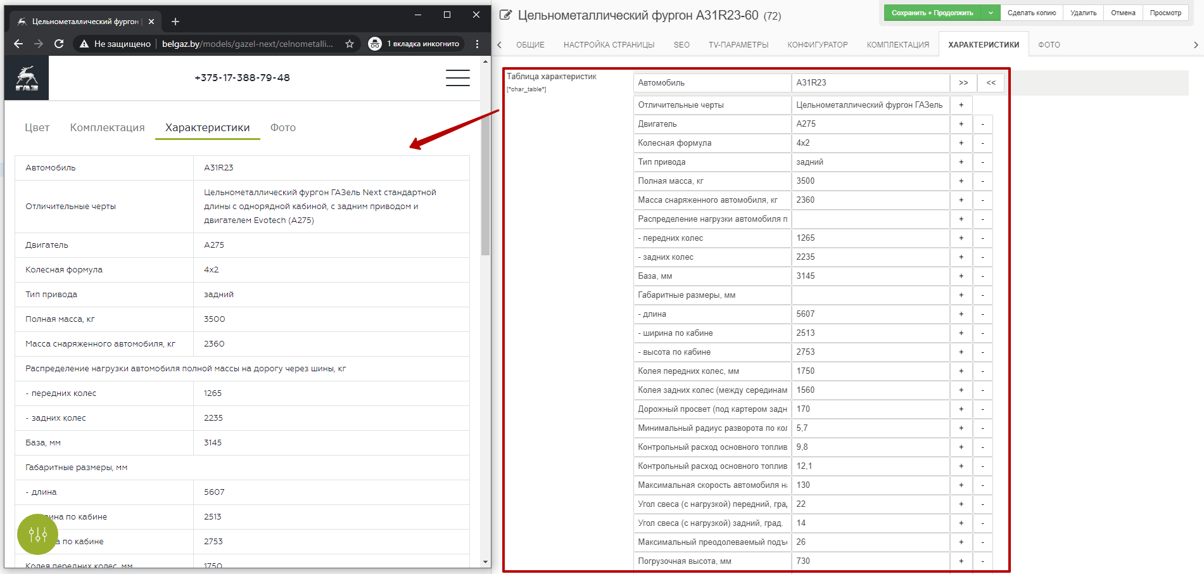
Task: Click the browser address bar URL
Action: click(248, 44)
